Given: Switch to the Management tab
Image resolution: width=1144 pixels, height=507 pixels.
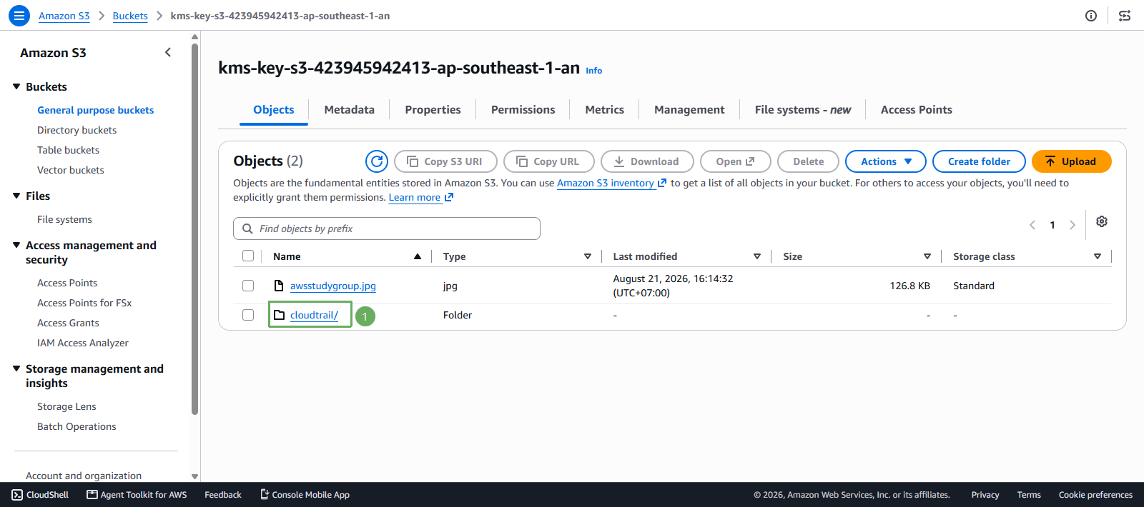Looking at the screenshot, I should (690, 110).
